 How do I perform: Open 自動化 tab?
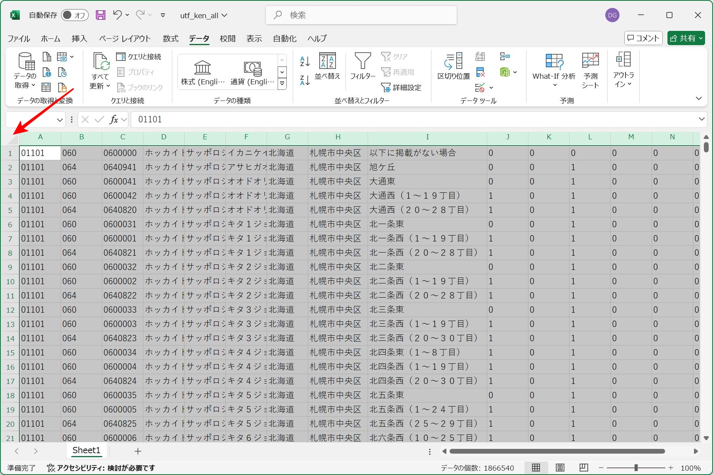click(285, 38)
